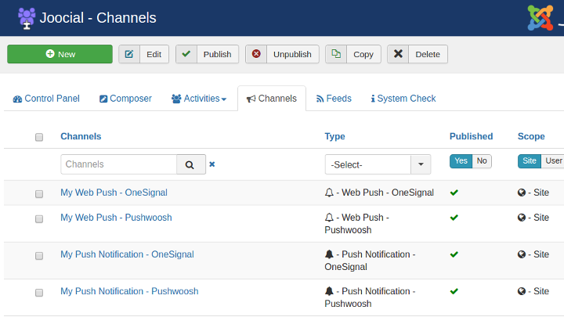564x317 pixels.
Task: Select checkbox next to My Push Notification - OneSignal
Action: pyautogui.click(x=39, y=256)
